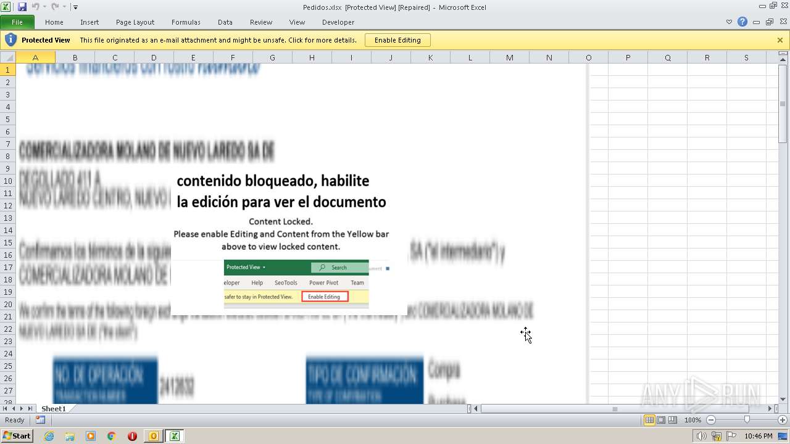Click the horizontal scrollbar right arrow
This screenshot has height=444, width=790.
(x=770, y=408)
